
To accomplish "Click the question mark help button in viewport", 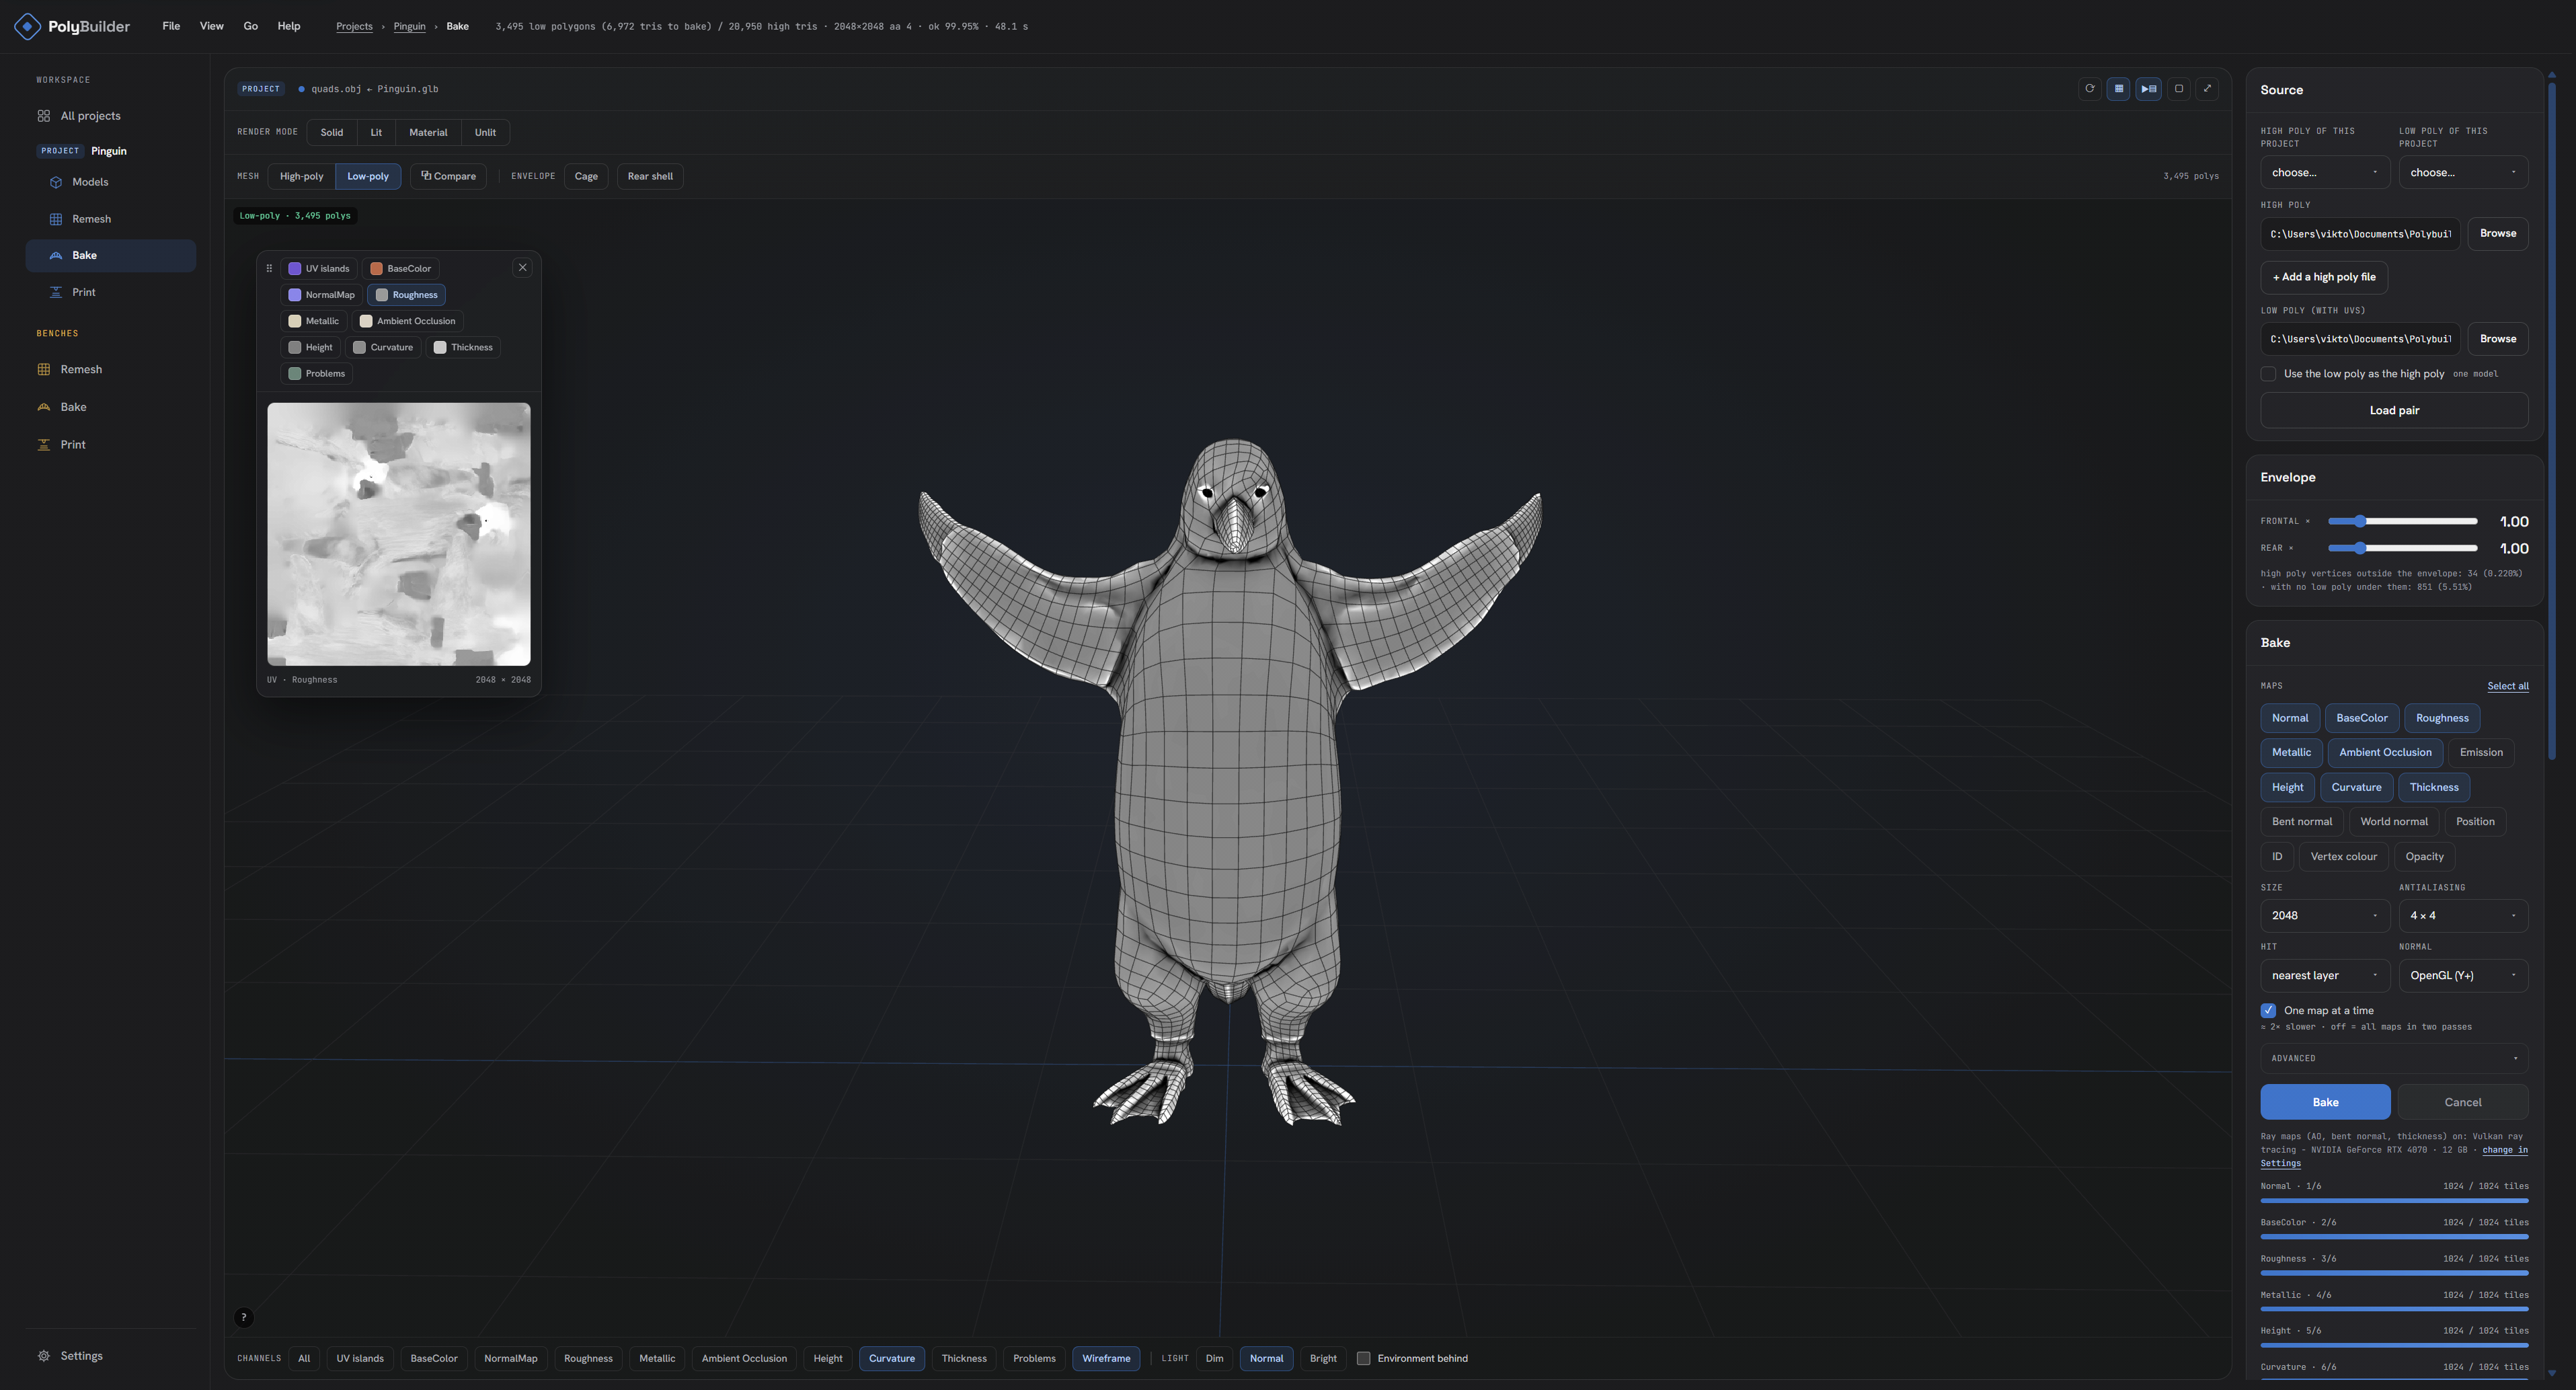I will 244,1318.
